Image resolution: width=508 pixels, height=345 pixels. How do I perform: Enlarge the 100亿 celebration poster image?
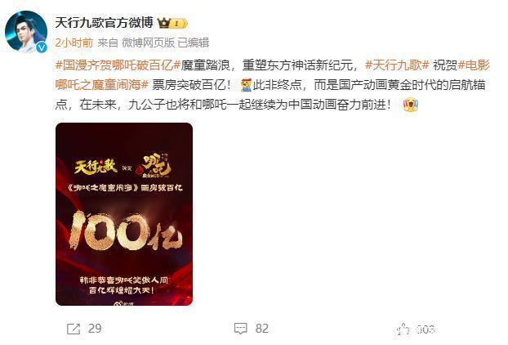coord(124,214)
